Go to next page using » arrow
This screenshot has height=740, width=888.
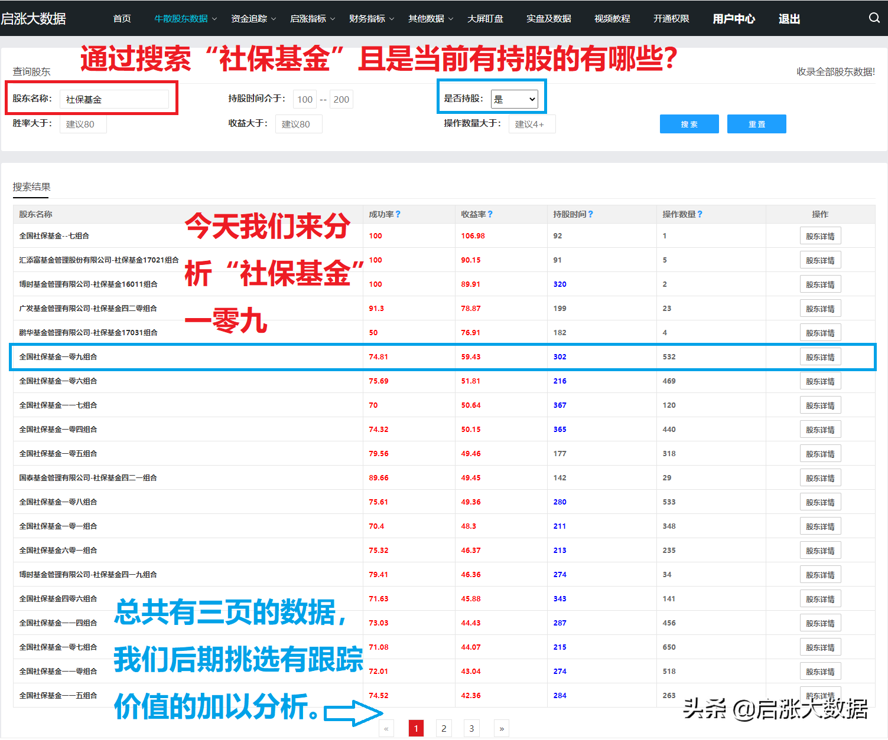point(502,728)
